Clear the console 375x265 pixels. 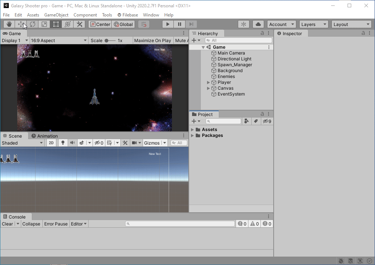coord(7,224)
